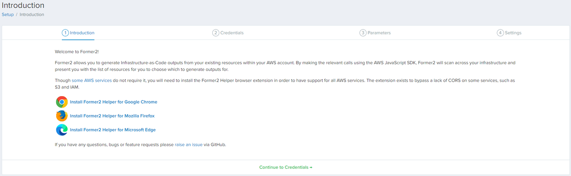Open 'Install Former2 Helper for Microsoft Edge'
This screenshot has width=571, height=176.
tap(113, 129)
